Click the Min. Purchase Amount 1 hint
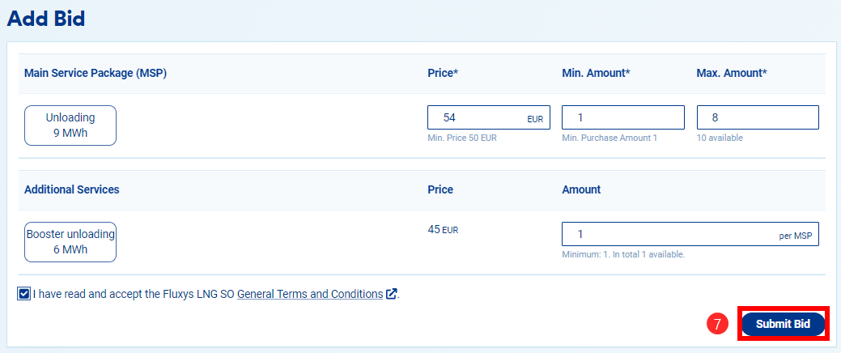 coord(610,138)
